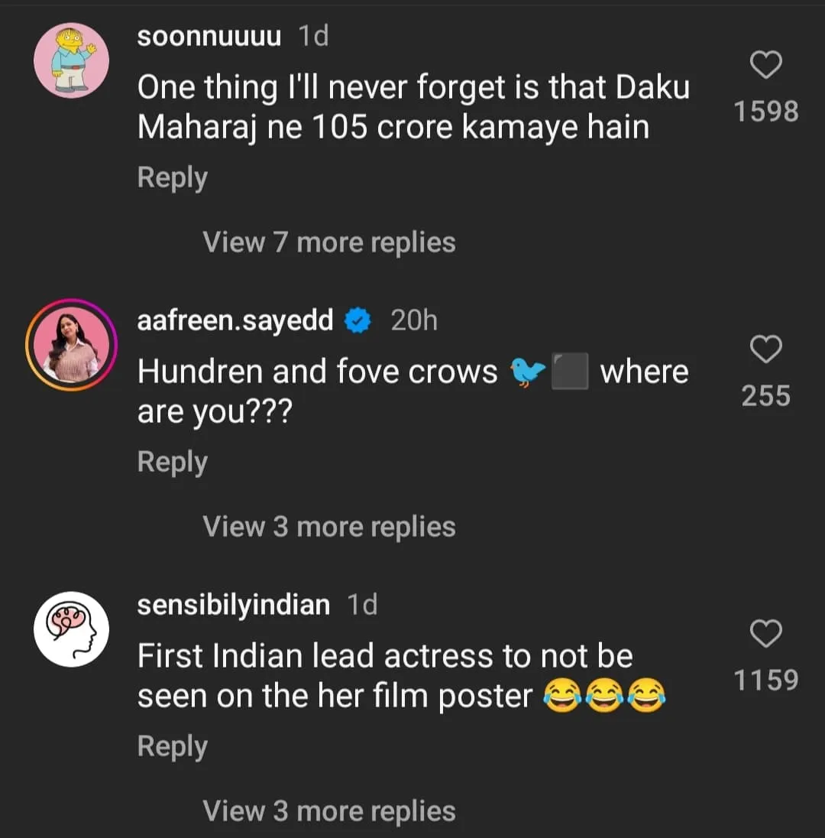Expand 'View 3 more replies' under sensibilyindian
The image size is (825, 838).
pyautogui.click(x=329, y=811)
